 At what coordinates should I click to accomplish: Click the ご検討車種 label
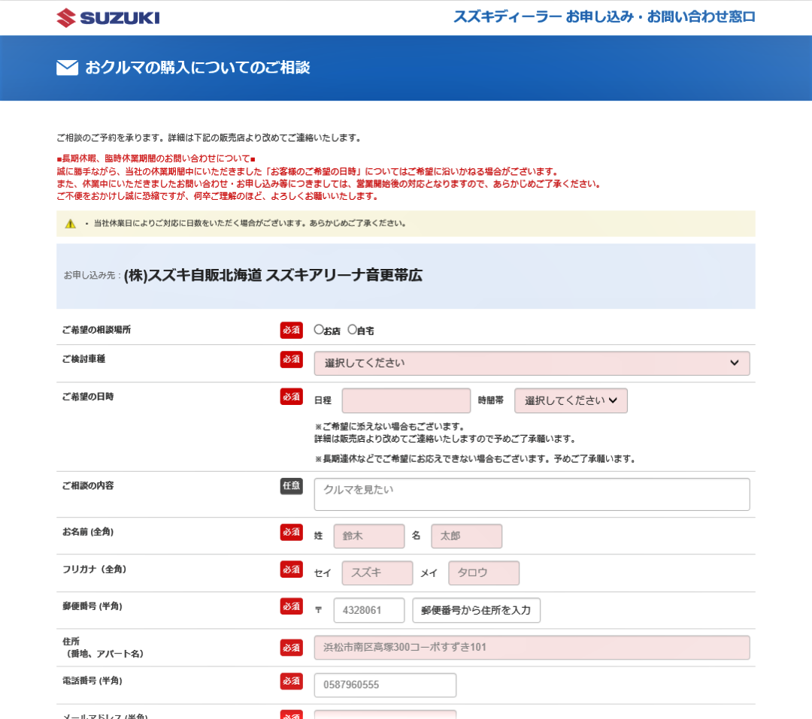pyautogui.click(x=84, y=359)
